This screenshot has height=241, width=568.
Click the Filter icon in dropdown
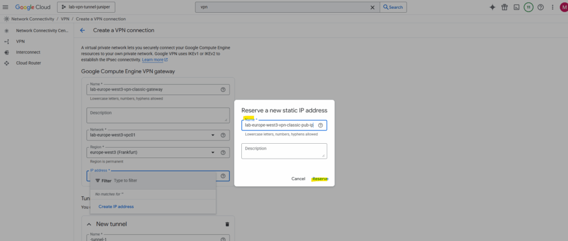point(98,180)
